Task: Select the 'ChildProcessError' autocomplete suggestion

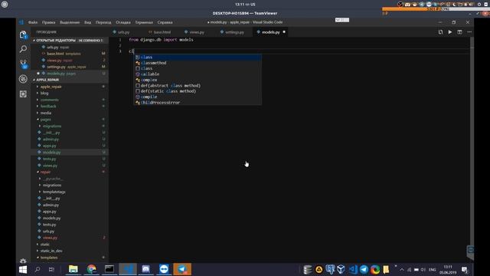Action: coord(198,102)
